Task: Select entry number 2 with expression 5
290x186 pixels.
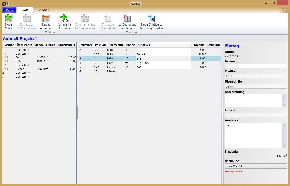Action: pyautogui.click(x=150, y=50)
